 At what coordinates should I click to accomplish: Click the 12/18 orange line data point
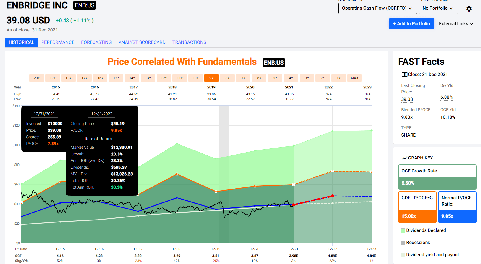coord(177,174)
